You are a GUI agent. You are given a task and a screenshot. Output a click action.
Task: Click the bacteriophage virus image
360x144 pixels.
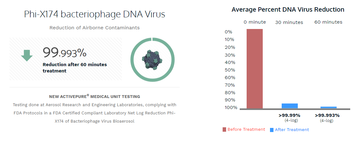(x=153, y=60)
